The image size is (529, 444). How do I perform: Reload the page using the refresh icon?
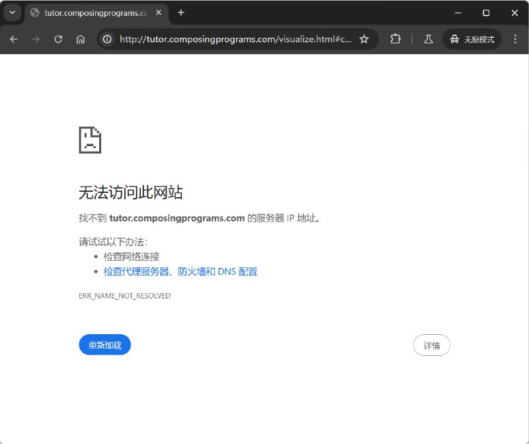point(58,39)
